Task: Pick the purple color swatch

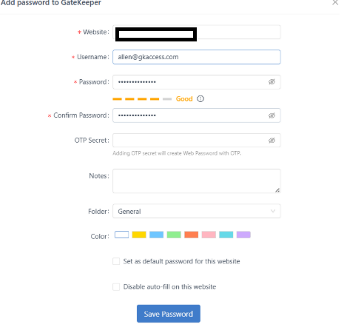Action: coord(243,235)
